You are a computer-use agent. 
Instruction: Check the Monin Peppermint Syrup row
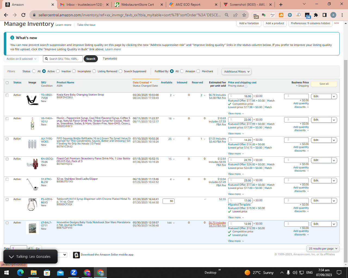pyautogui.click(x=7, y=119)
